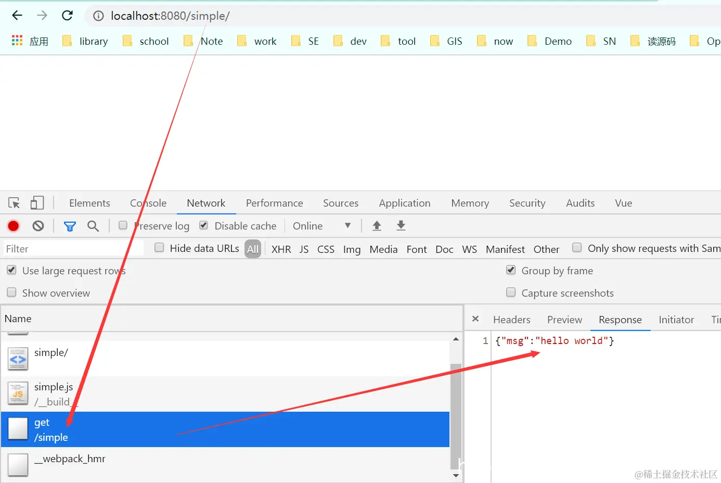This screenshot has height=483, width=721.
Task: Open the school bookmark folder
Action: coord(146,41)
